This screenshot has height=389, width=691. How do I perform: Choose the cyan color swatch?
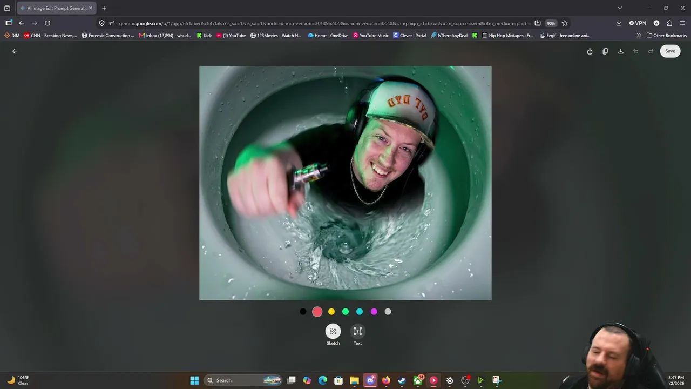click(360, 312)
